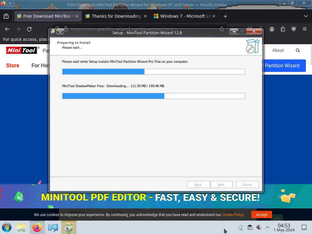Open file explorer from taskbar
Image resolution: width=312 pixels, height=234 pixels.
[x=21, y=227]
